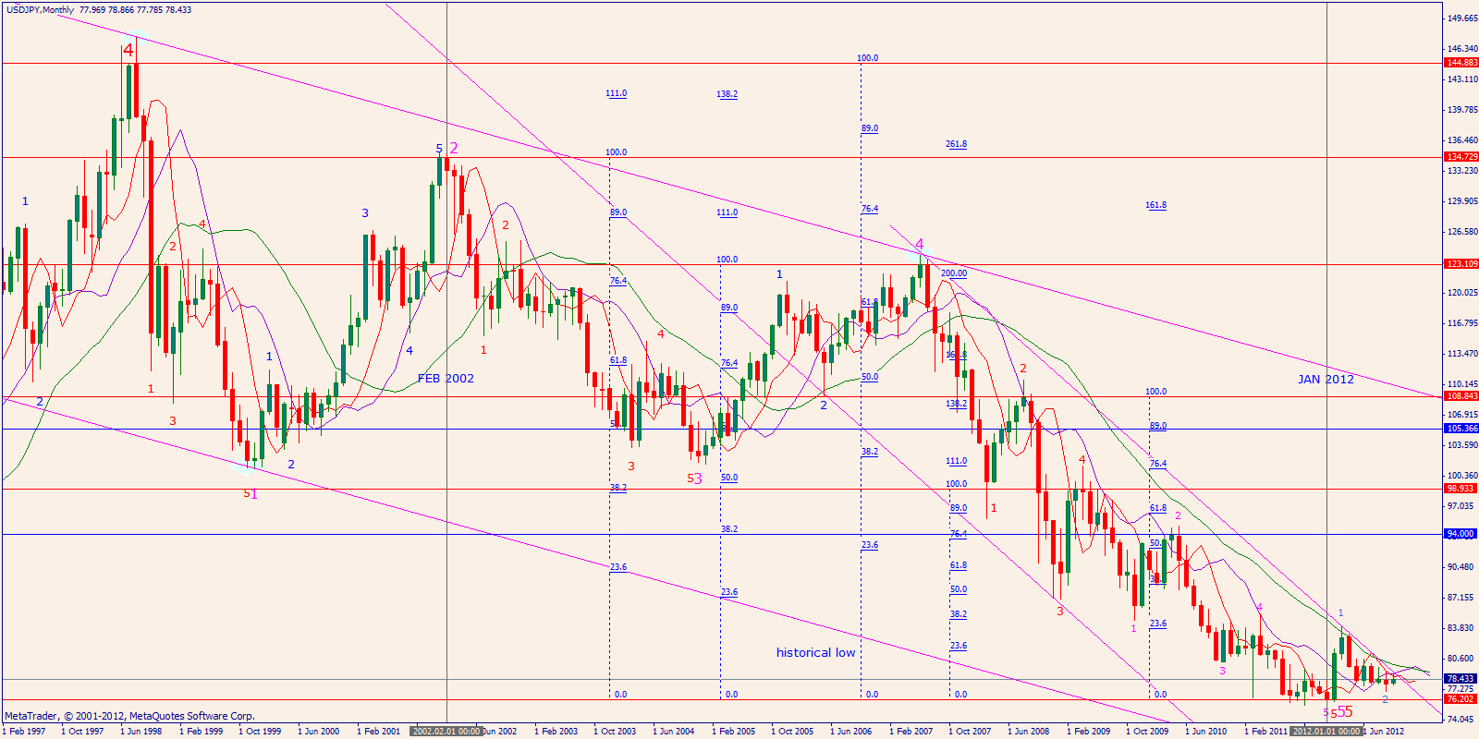1479x739 pixels.
Task: Click the 1 Feb 2009 date label
Action: pos(1089,731)
